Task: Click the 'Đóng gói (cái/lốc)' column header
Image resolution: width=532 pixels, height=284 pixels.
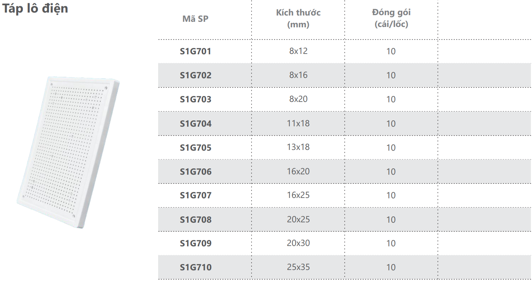Action: pyautogui.click(x=391, y=18)
